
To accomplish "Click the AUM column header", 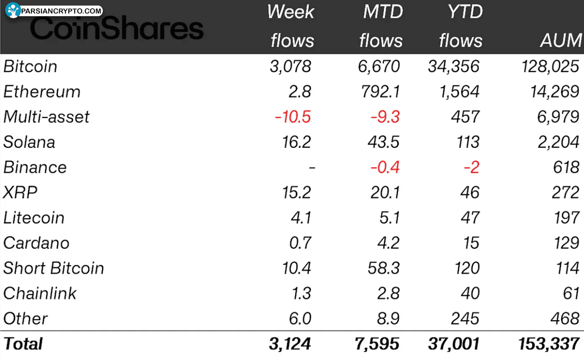I will pos(561,40).
